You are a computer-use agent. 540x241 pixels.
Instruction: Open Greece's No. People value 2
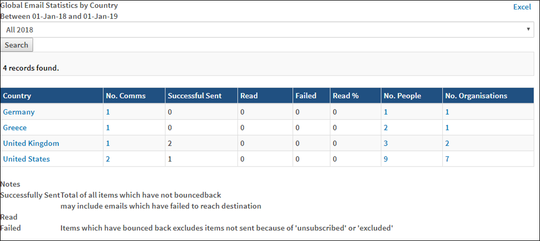pos(386,128)
